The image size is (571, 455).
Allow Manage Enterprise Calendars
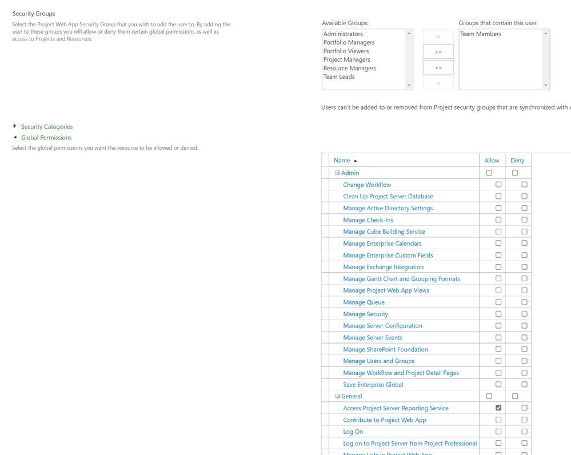[x=498, y=243]
